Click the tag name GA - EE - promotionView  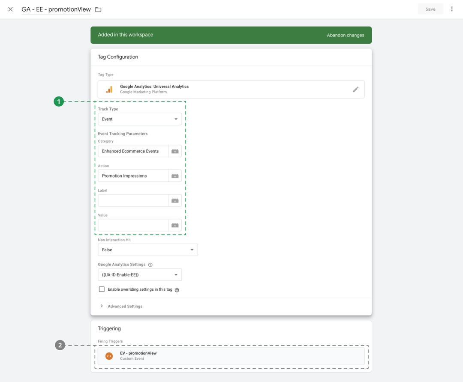coord(56,9)
